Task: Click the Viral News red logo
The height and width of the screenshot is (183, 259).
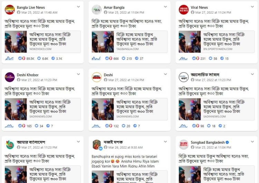Action: point(183,10)
